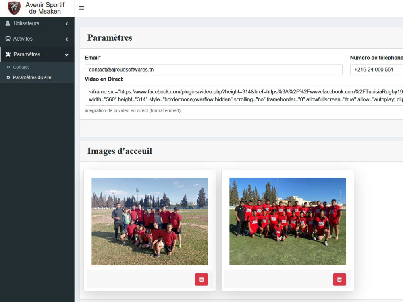Click into the Video en Direct embed textarea
Image resolution: width=403 pixels, height=302 pixels.
[244, 96]
